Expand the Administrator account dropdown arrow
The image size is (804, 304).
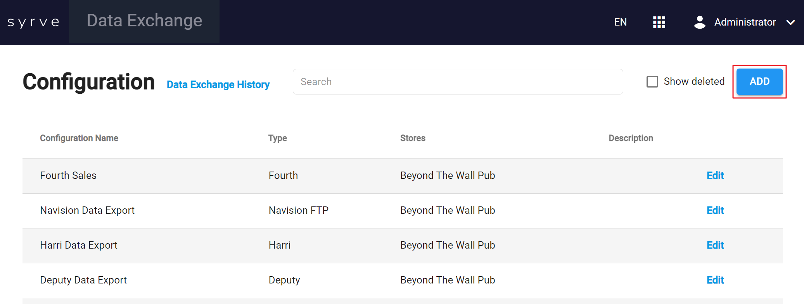(x=791, y=22)
